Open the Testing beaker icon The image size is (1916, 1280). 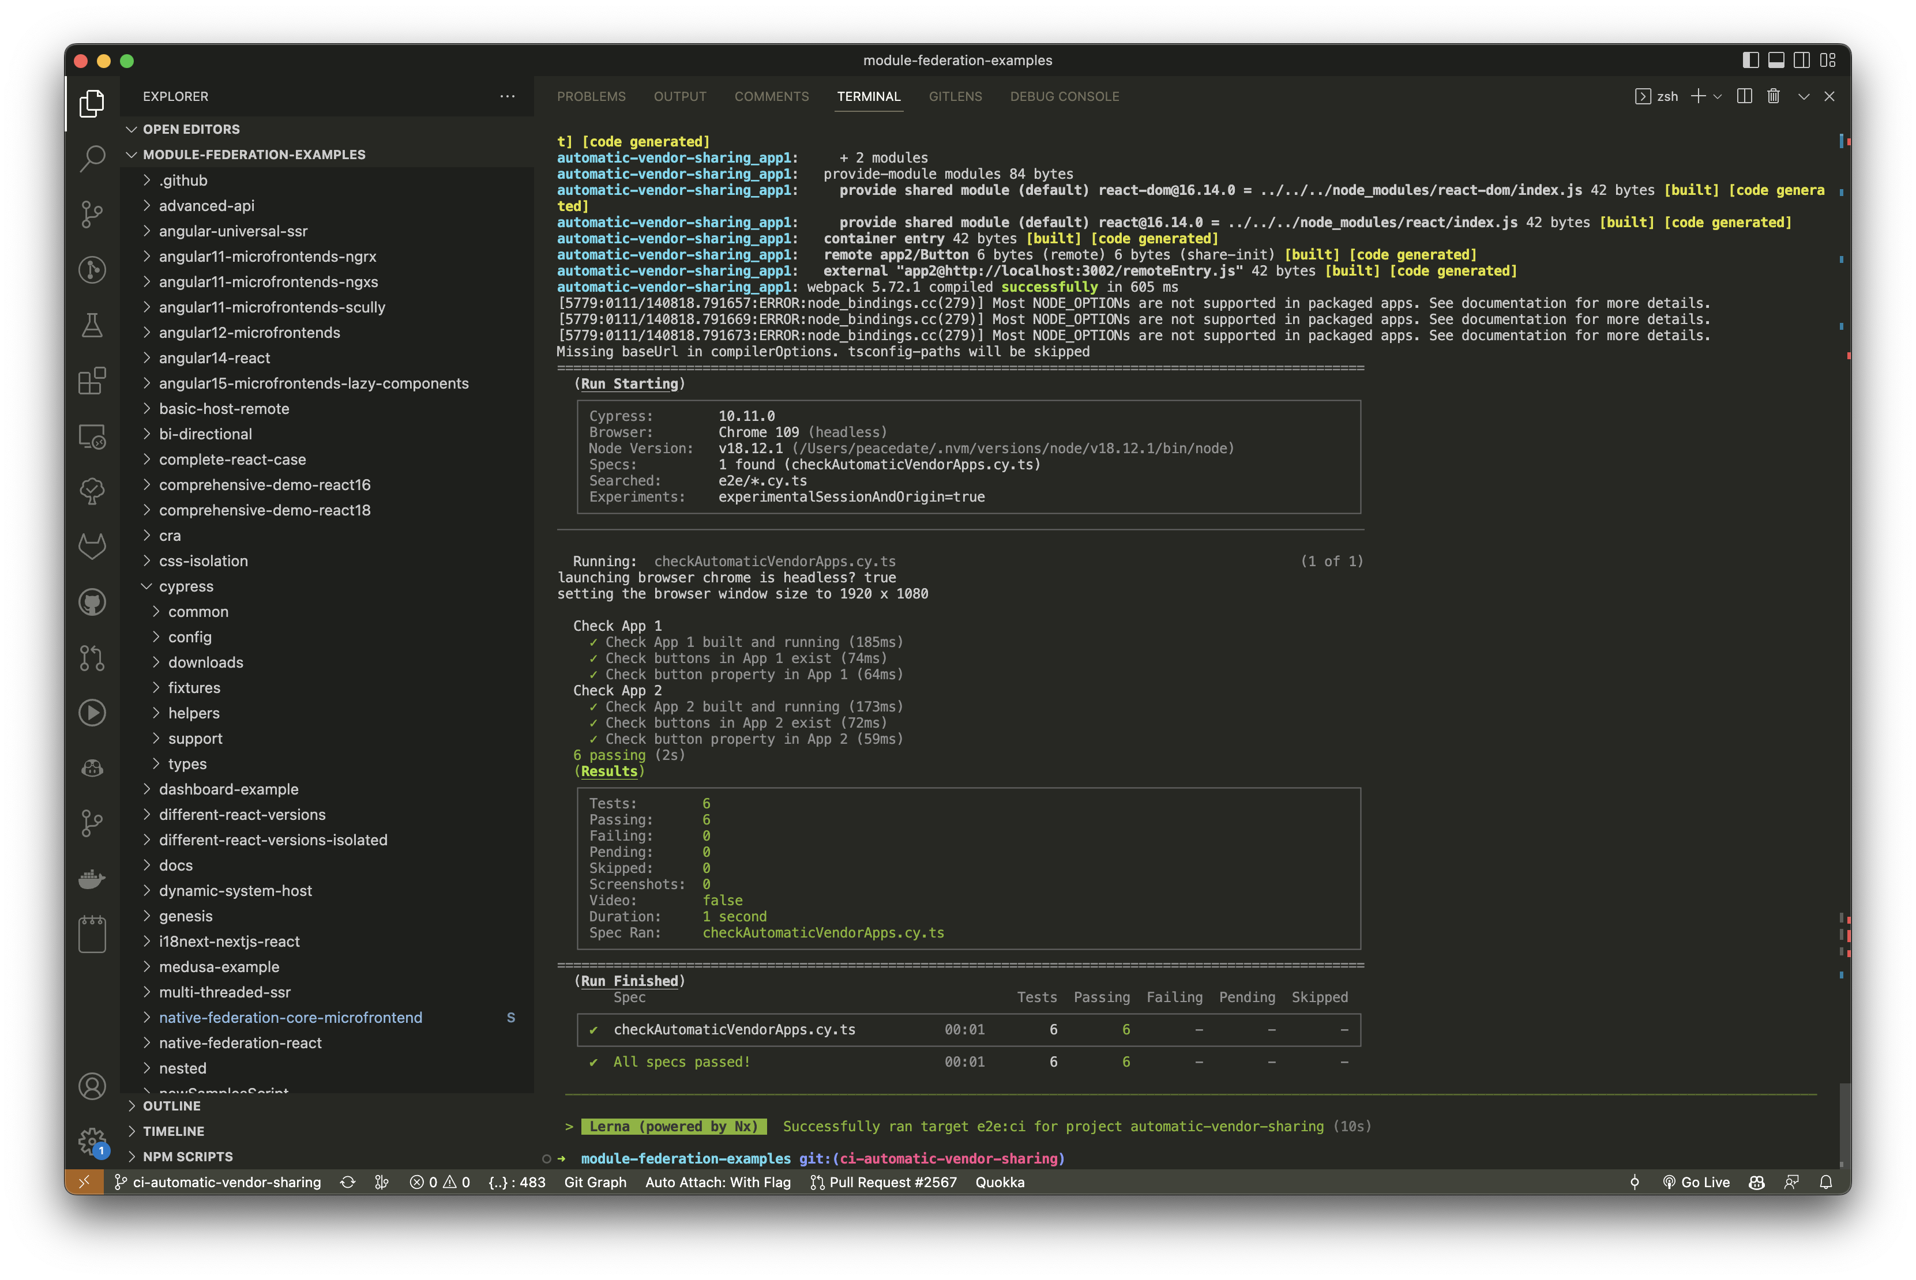(92, 325)
